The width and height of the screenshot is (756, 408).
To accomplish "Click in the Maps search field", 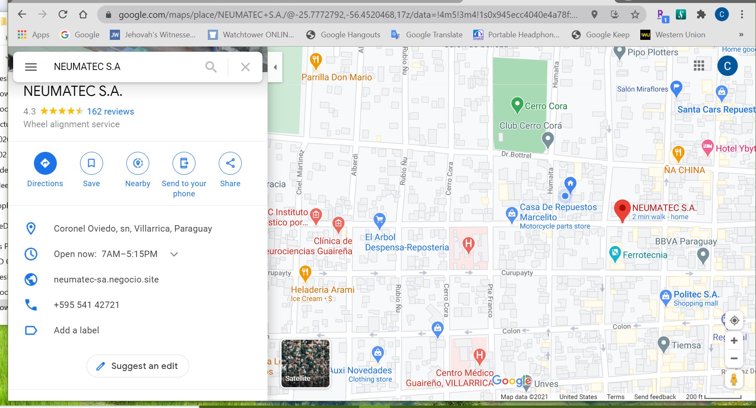I will (x=123, y=67).
